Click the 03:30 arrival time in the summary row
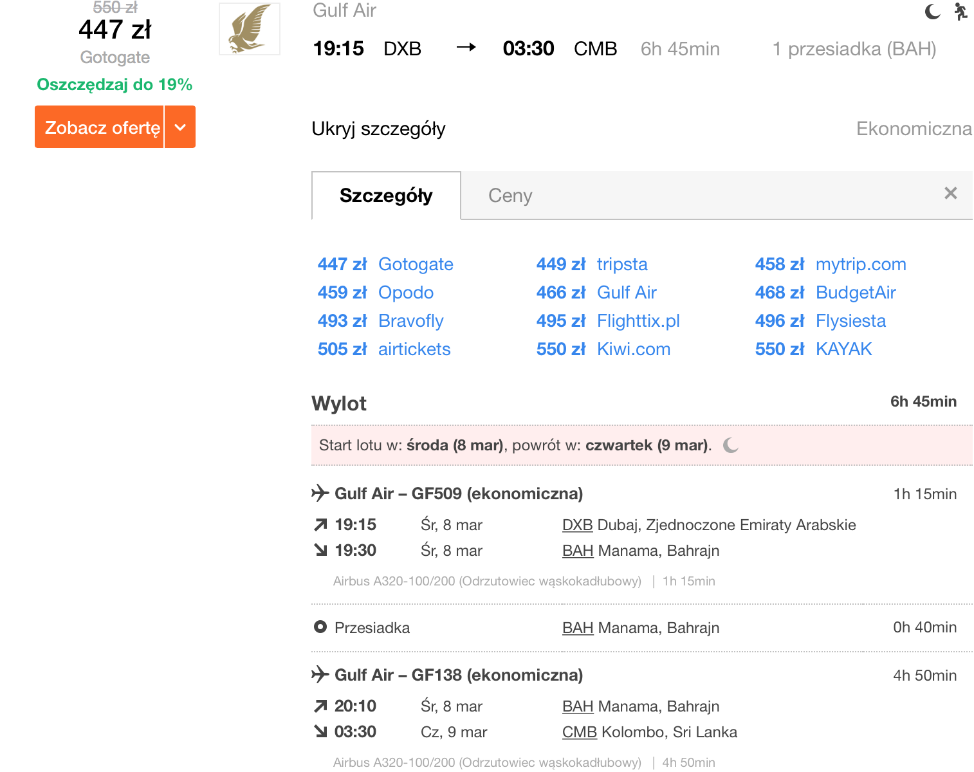Viewport: 974px width, 772px height. coord(528,49)
